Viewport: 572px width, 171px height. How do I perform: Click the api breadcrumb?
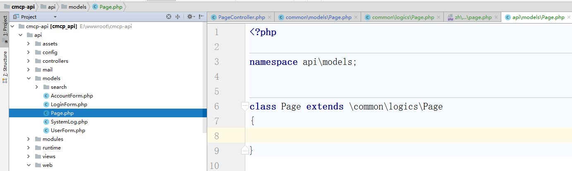(48, 7)
